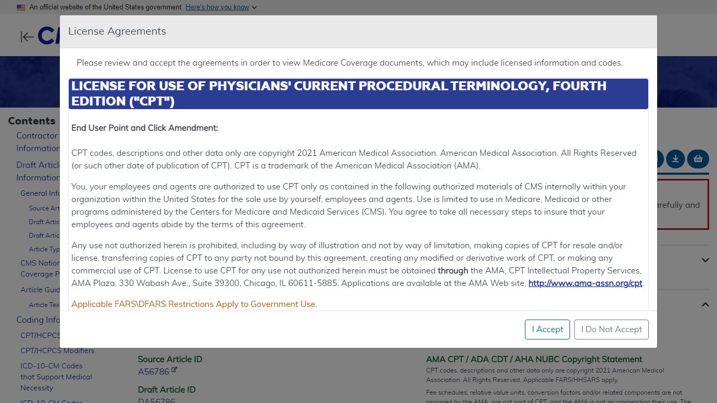Image resolution: width=717 pixels, height=403 pixels.
Task: Expand the collapsed section chevron on right
Action: tap(705, 260)
